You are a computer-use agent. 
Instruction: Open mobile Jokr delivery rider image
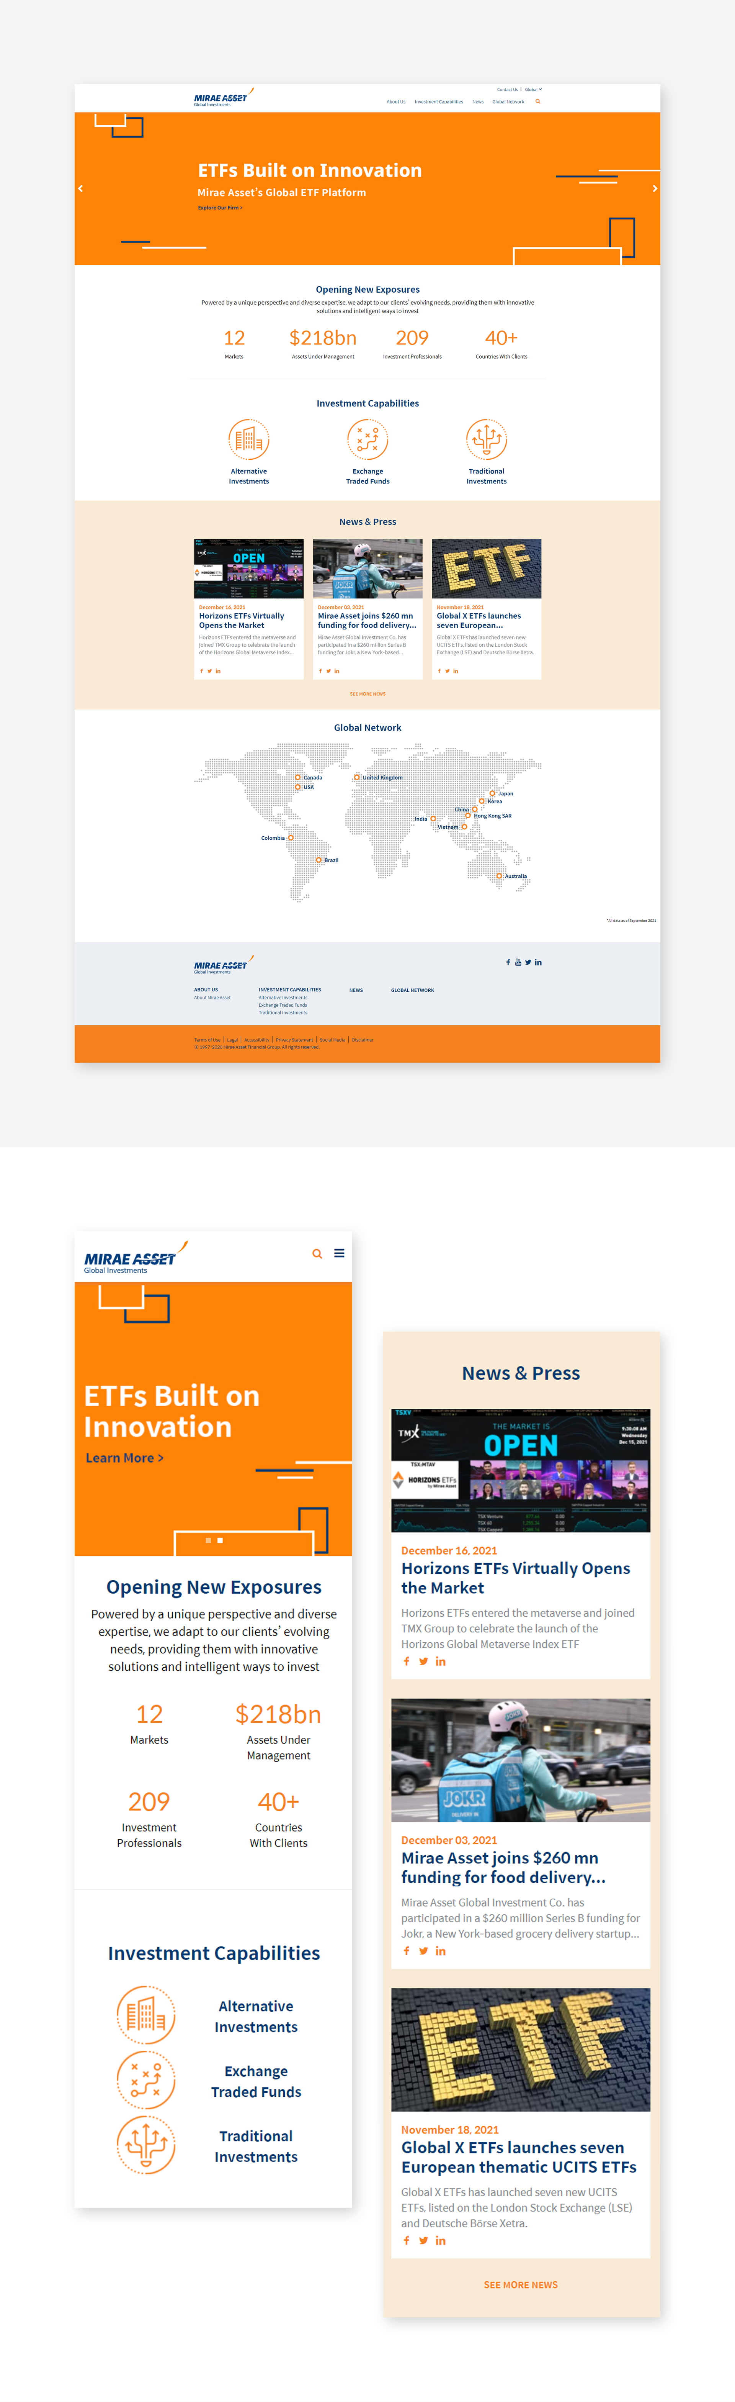click(521, 1760)
